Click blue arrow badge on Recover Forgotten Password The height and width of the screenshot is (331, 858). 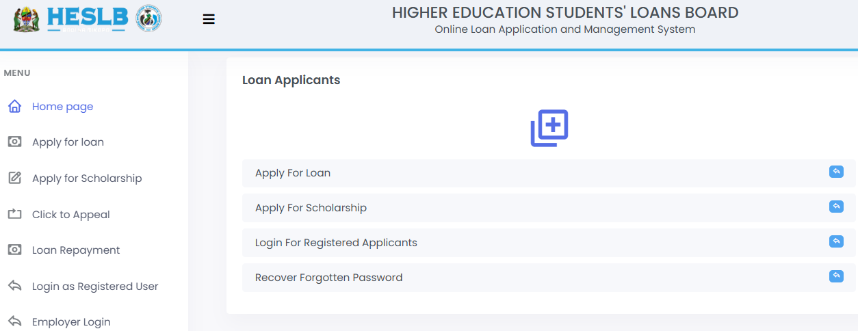836,276
